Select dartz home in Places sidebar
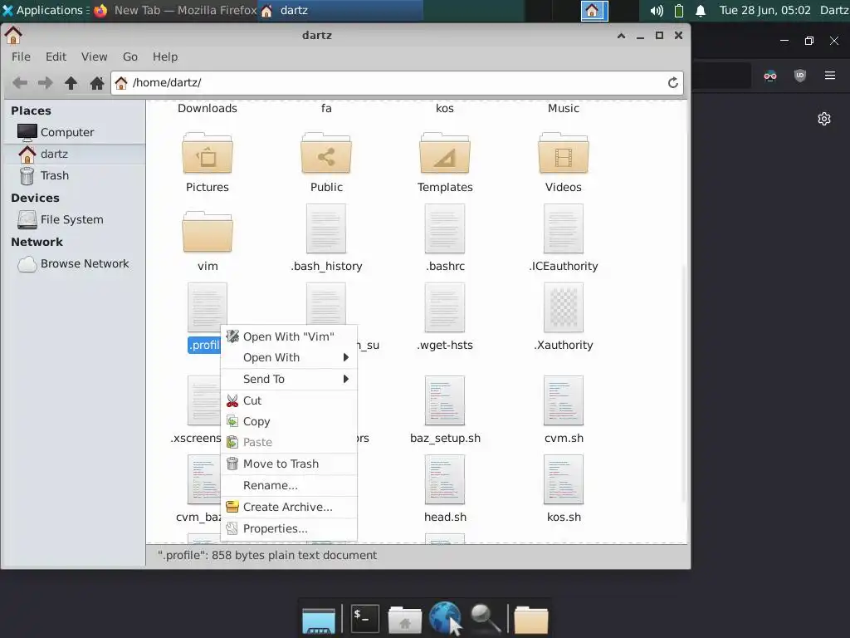Screen dimensions: 850x638 click(x=75, y=154)
